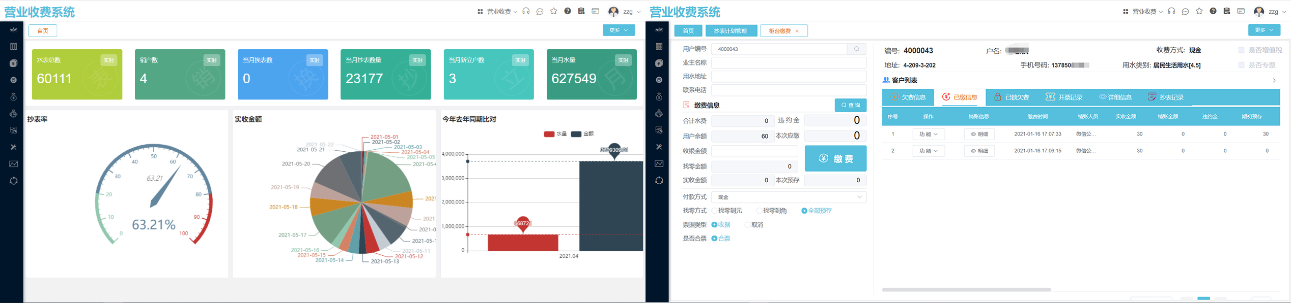Open the line-chart icon in the dashboard sidebar
Image resolution: width=1291 pixels, height=303 pixels.
[14, 164]
